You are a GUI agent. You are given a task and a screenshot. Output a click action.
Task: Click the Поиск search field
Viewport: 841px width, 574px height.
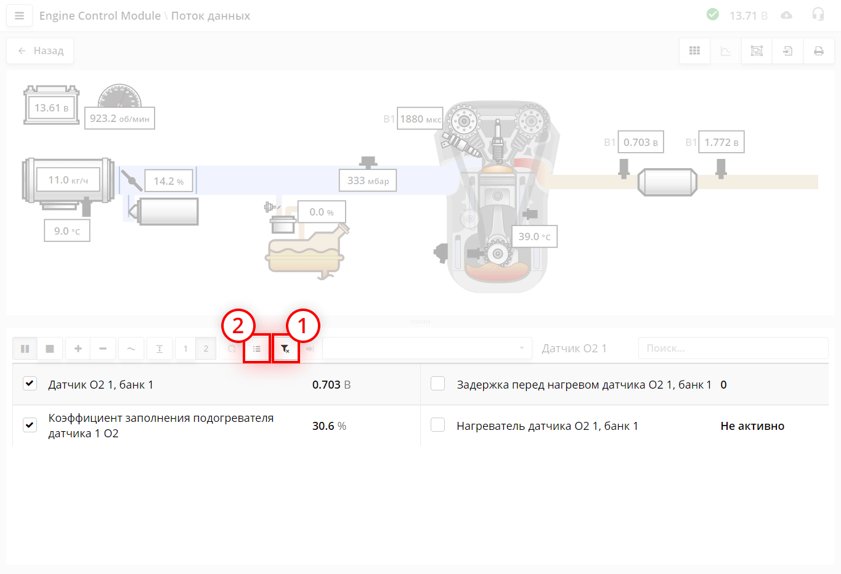click(733, 349)
